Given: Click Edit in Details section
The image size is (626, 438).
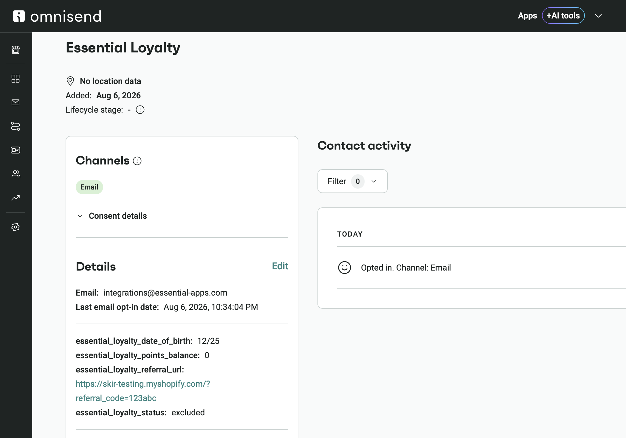Looking at the screenshot, I should [x=280, y=266].
